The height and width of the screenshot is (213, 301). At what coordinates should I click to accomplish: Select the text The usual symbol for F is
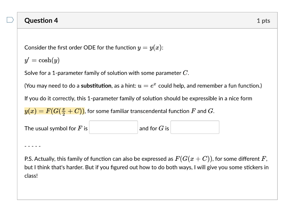(56, 128)
